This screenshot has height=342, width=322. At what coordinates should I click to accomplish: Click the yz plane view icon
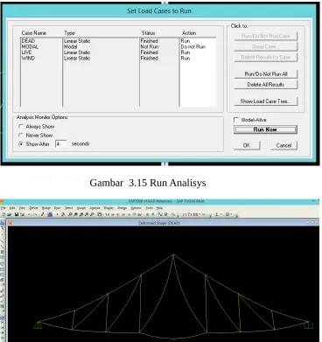click(x=123, y=214)
